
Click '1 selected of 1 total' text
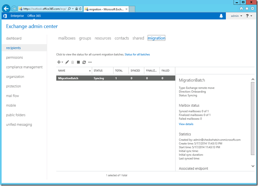[116, 175]
